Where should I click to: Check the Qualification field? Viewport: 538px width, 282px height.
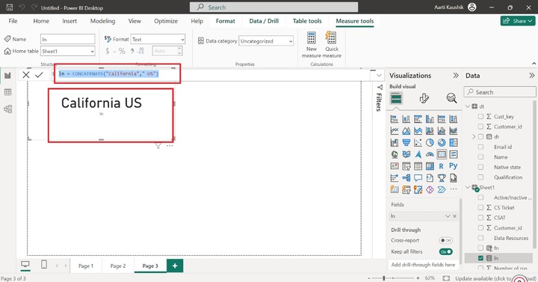pos(480,177)
